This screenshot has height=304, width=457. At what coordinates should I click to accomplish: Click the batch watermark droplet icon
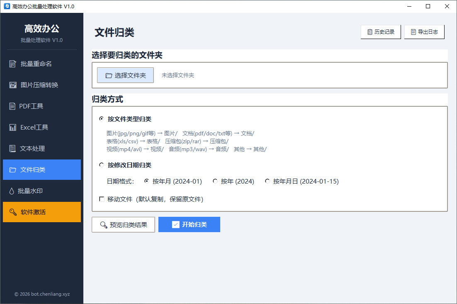pos(12,191)
